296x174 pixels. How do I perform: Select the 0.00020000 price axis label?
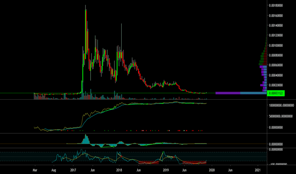[276, 85]
